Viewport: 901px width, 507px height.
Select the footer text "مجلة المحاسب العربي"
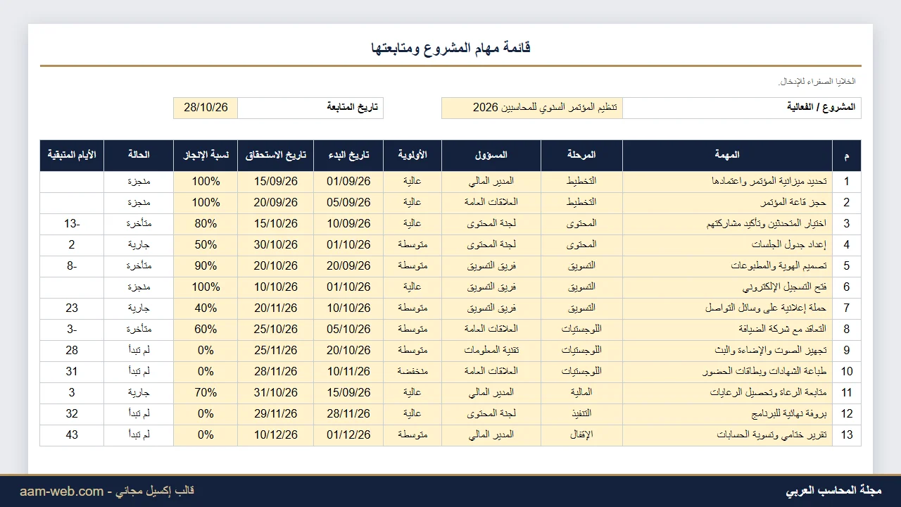point(833,491)
